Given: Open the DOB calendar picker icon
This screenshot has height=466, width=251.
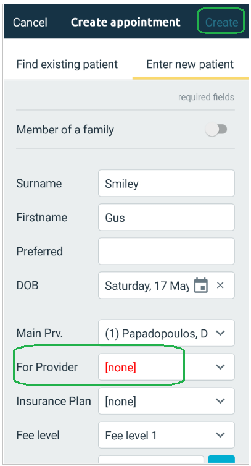Looking at the screenshot, I should point(201,286).
